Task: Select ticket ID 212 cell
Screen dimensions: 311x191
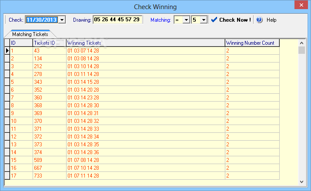Action: [x=50, y=66]
